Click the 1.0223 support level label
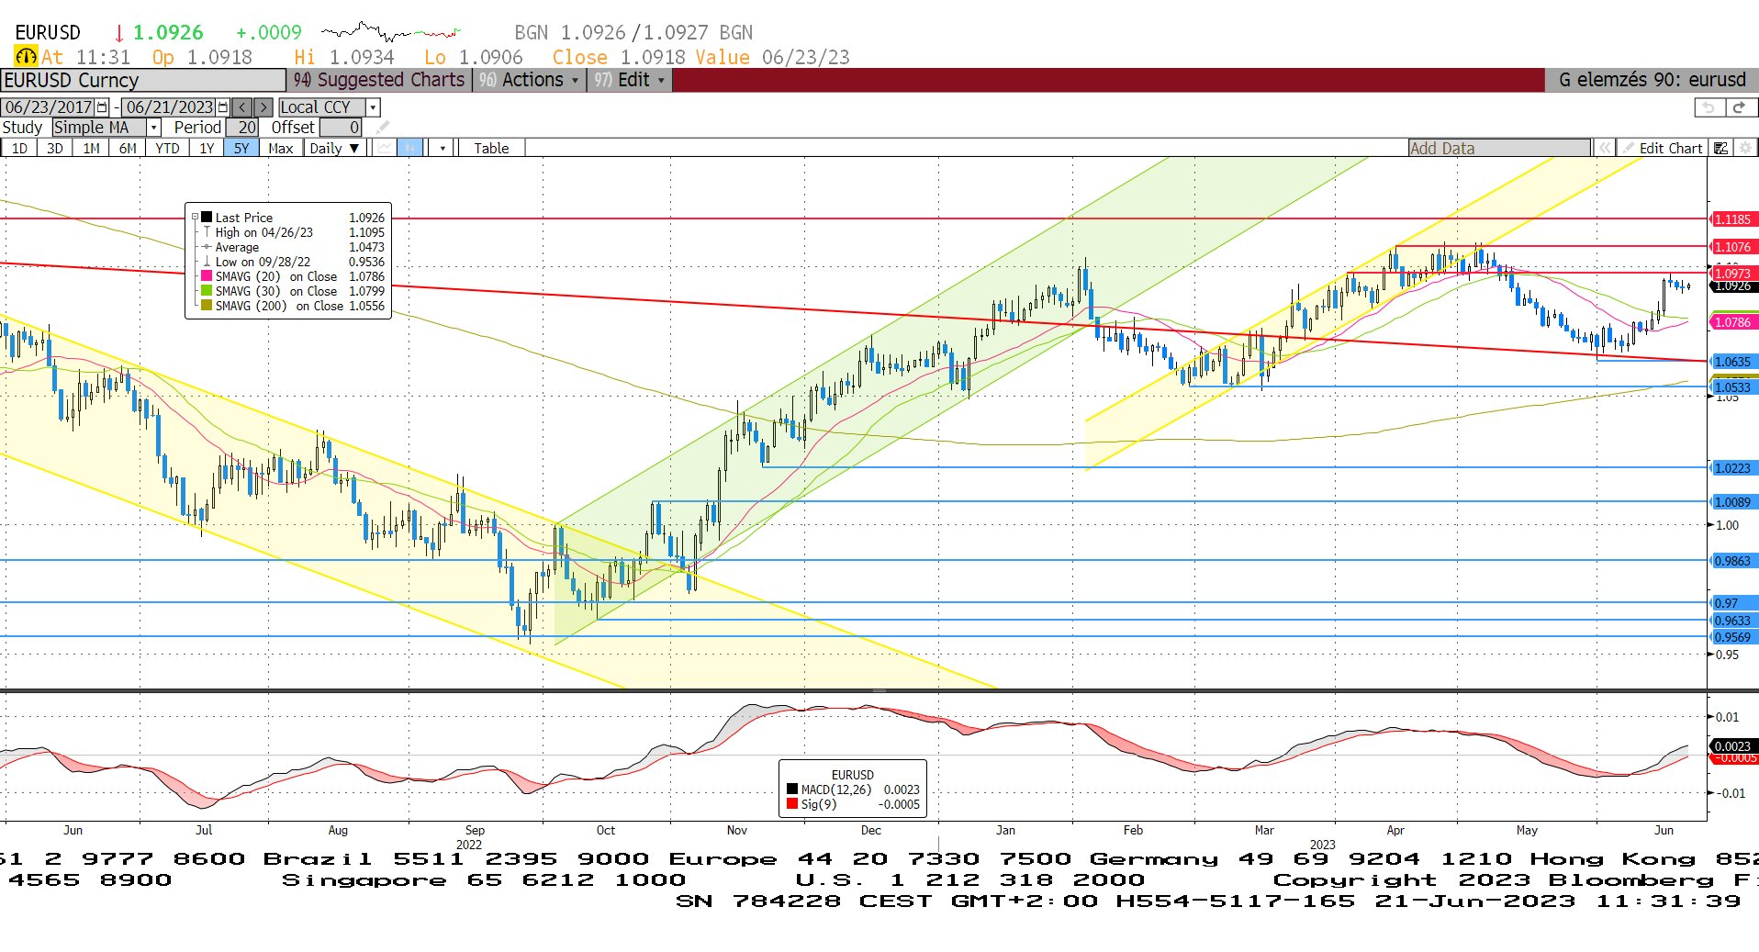This screenshot has width=1759, height=952. (1733, 468)
